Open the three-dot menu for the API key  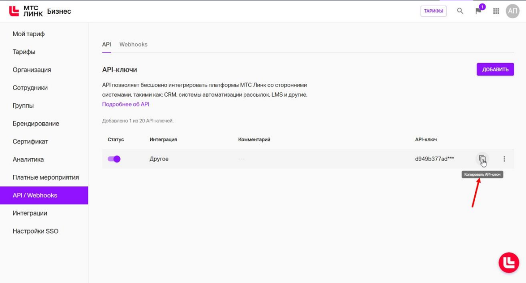pyautogui.click(x=504, y=159)
